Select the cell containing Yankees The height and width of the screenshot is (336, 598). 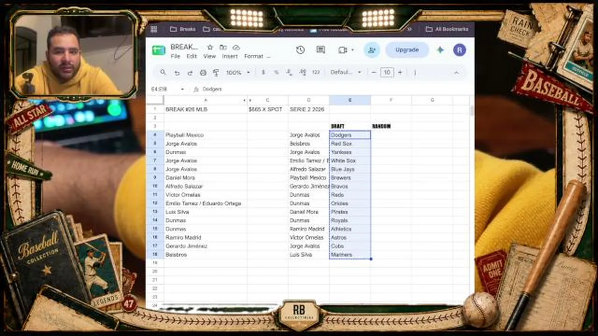click(x=350, y=152)
